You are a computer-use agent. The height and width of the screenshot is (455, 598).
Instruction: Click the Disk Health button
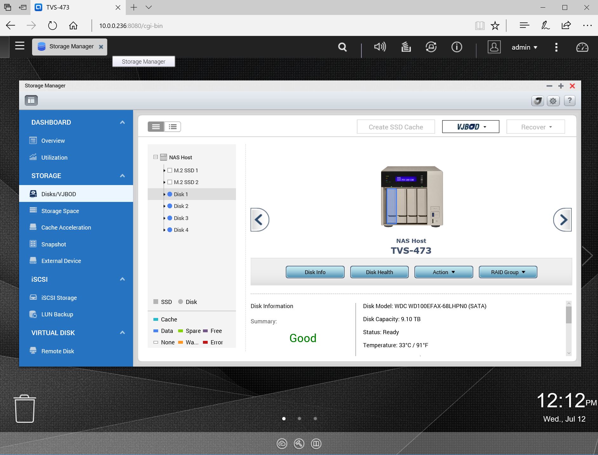point(380,272)
